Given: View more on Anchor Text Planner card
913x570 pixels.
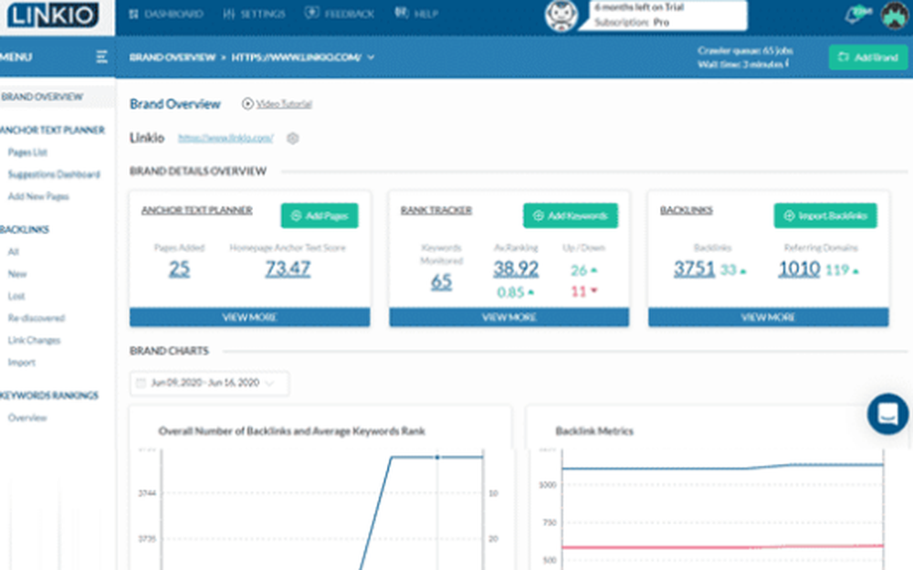Looking at the screenshot, I should [249, 317].
